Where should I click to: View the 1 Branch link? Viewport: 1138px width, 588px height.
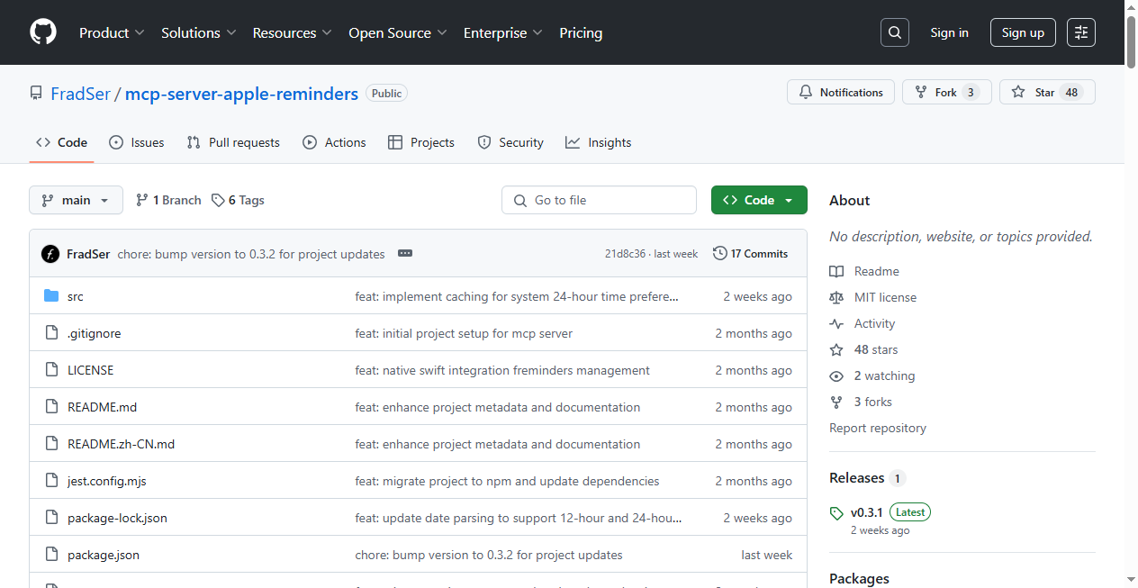tap(168, 200)
